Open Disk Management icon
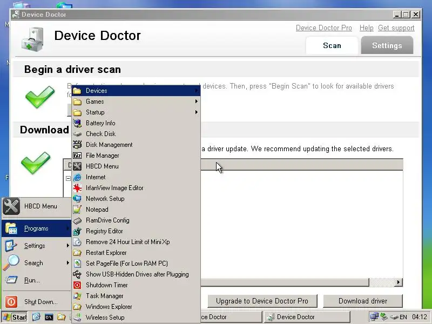Image resolution: width=432 pixels, height=324 pixels. (x=77, y=145)
